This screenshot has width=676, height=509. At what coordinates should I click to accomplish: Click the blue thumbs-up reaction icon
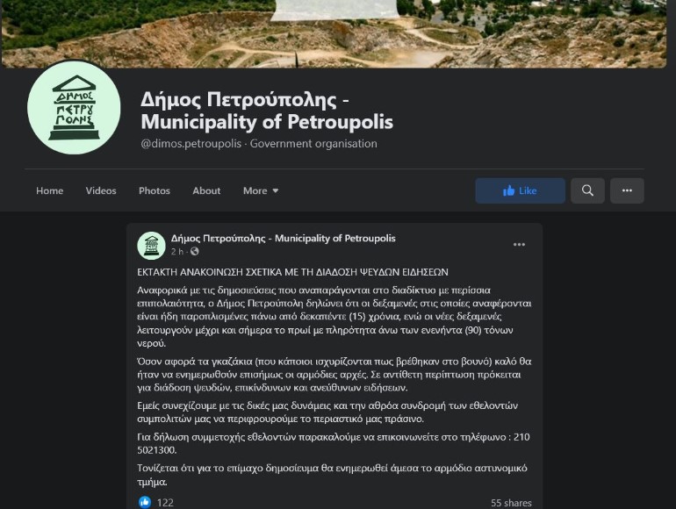point(145,502)
